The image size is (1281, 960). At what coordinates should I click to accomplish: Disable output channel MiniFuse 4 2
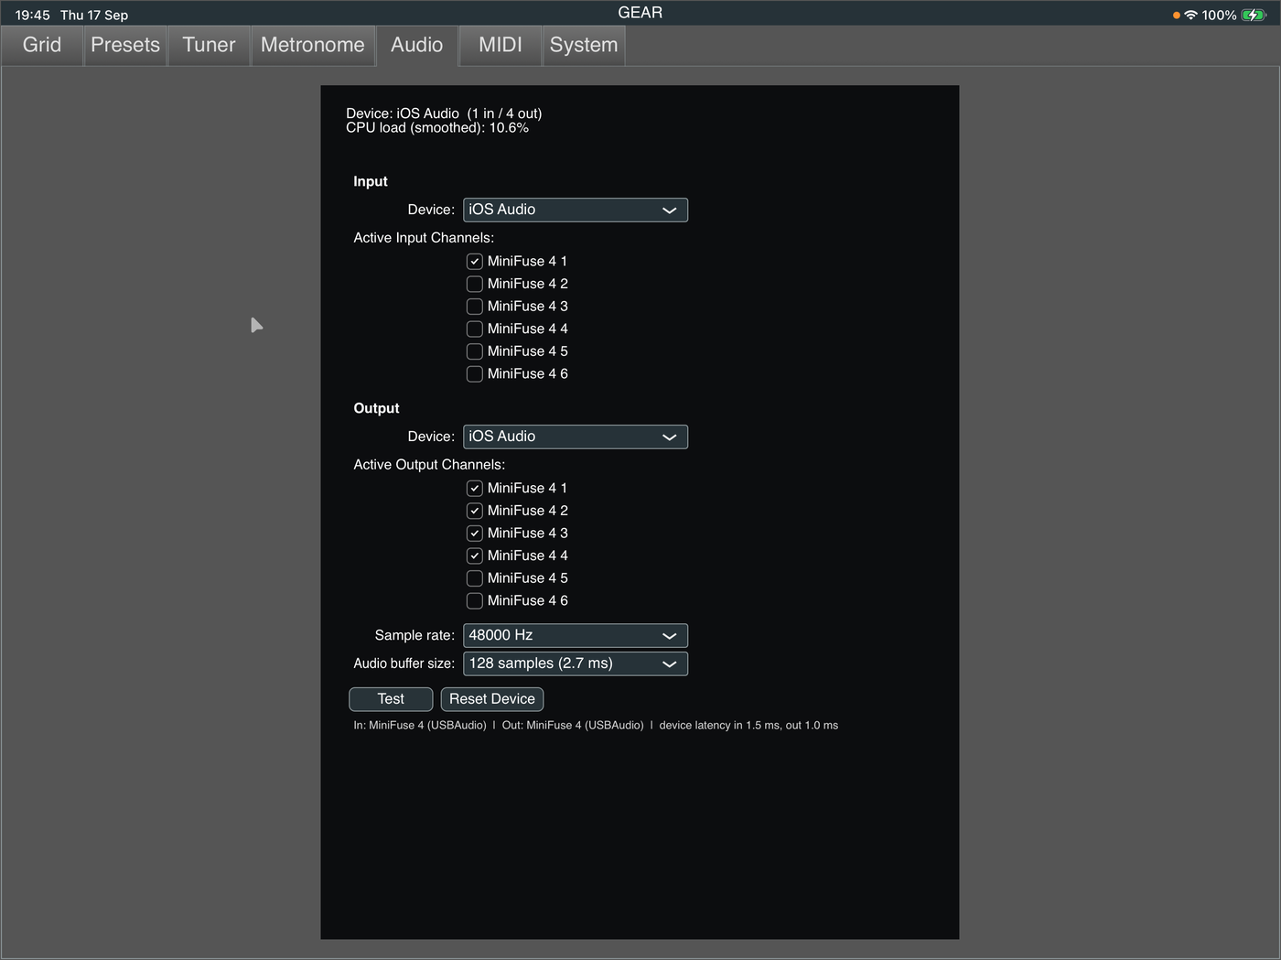(x=475, y=511)
